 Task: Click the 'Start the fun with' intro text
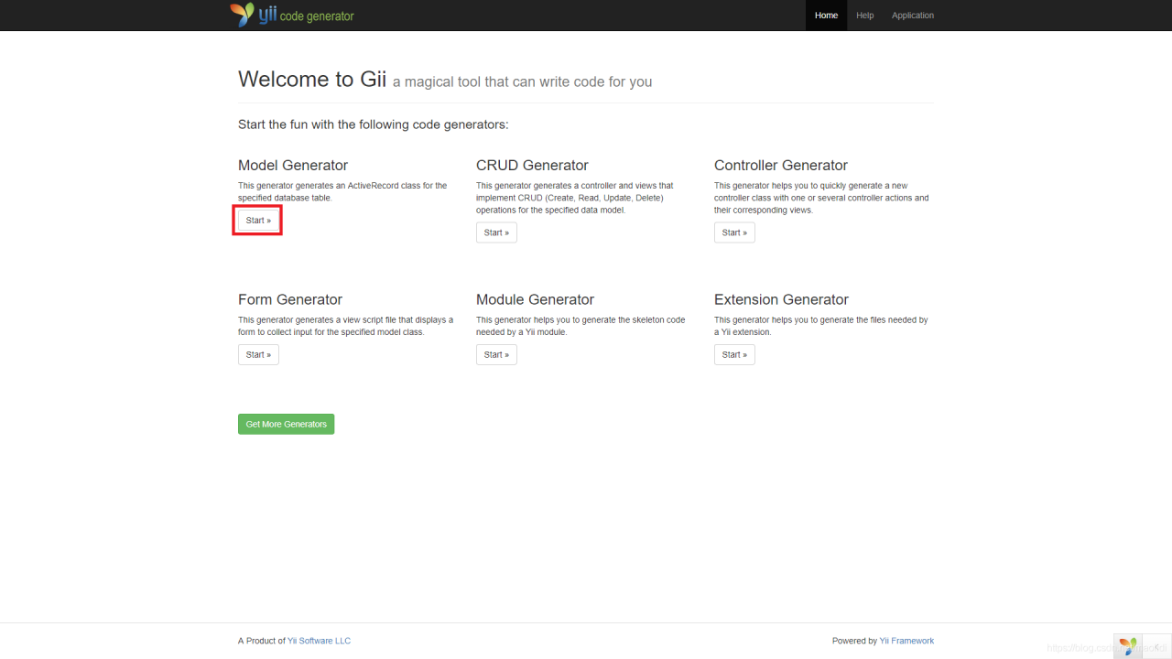(373, 124)
